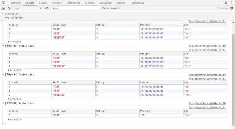This screenshot has height=129, width=235.
Task: Open console settings gear in the filter row
Action: (x=232, y=8)
